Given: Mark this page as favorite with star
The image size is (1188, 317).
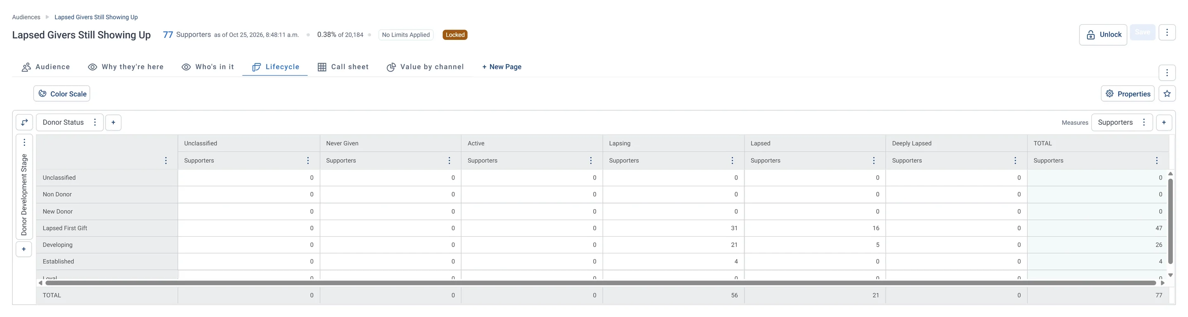Looking at the screenshot, I should click(1167, 94).
